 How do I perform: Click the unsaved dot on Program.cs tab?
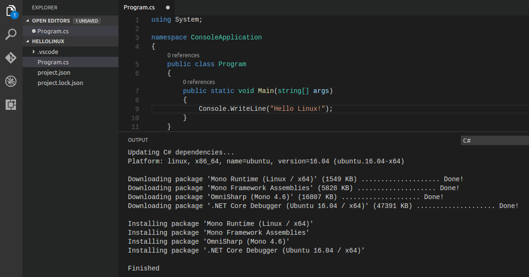point(168,7)
